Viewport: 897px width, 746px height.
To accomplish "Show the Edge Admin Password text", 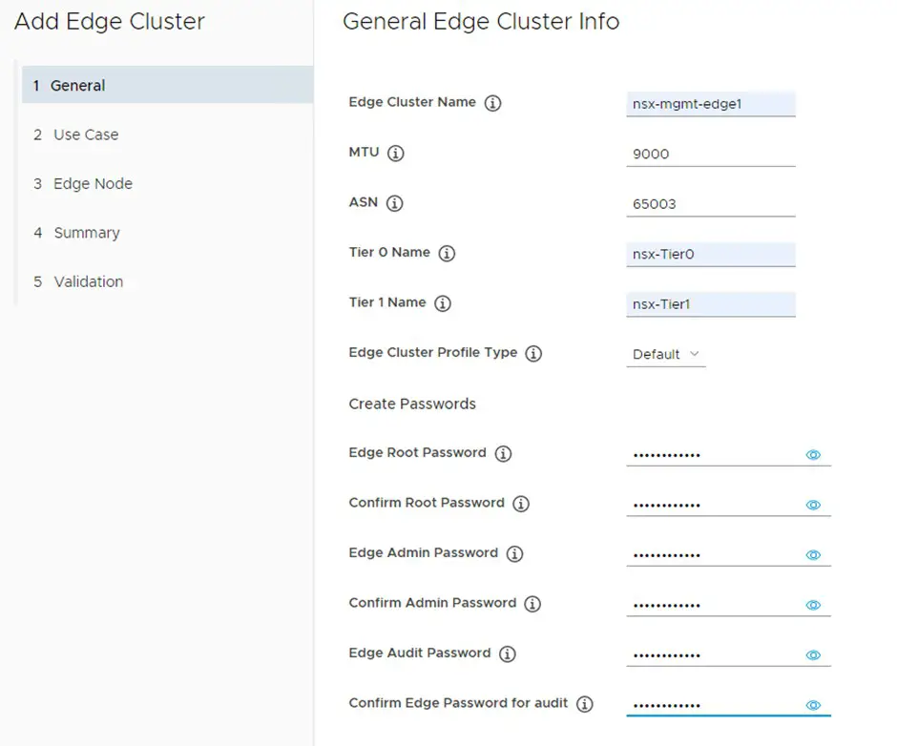I will [x=813, y=554].
